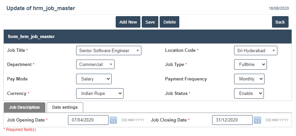This screenshot has width=296, height=136.
Task: Open the Location Code dropdown
Action: [256, 50]
